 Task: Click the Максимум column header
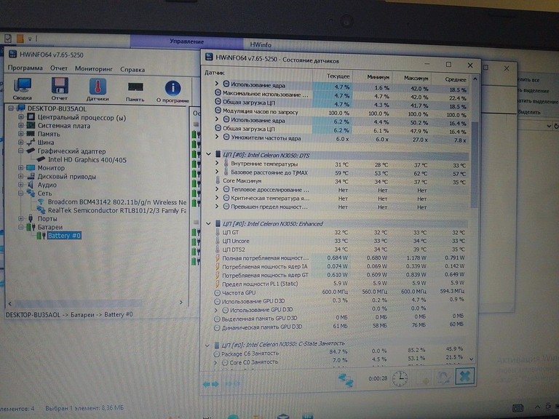pyautogui.click(x=411, y=77)
